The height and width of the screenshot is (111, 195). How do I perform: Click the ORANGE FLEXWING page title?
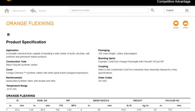[x=30, y=24]
